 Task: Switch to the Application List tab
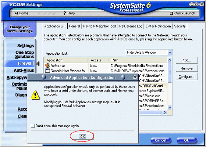coord(55,26)
